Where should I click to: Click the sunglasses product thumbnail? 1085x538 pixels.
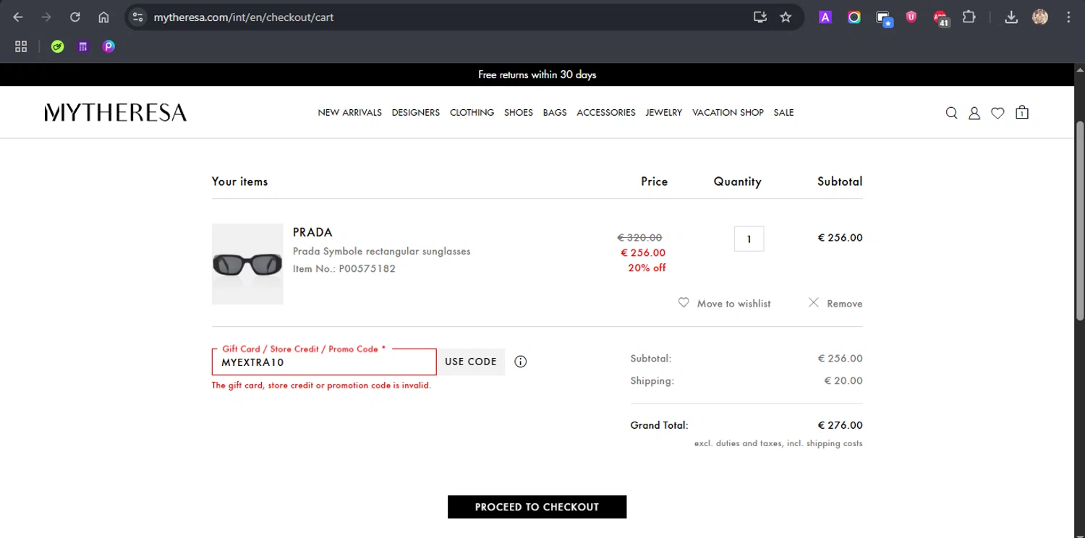coord(247,264)
